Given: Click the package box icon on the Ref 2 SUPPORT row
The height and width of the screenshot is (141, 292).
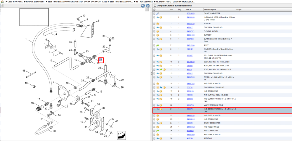Looking at the screenshot, I should (158, 24).
